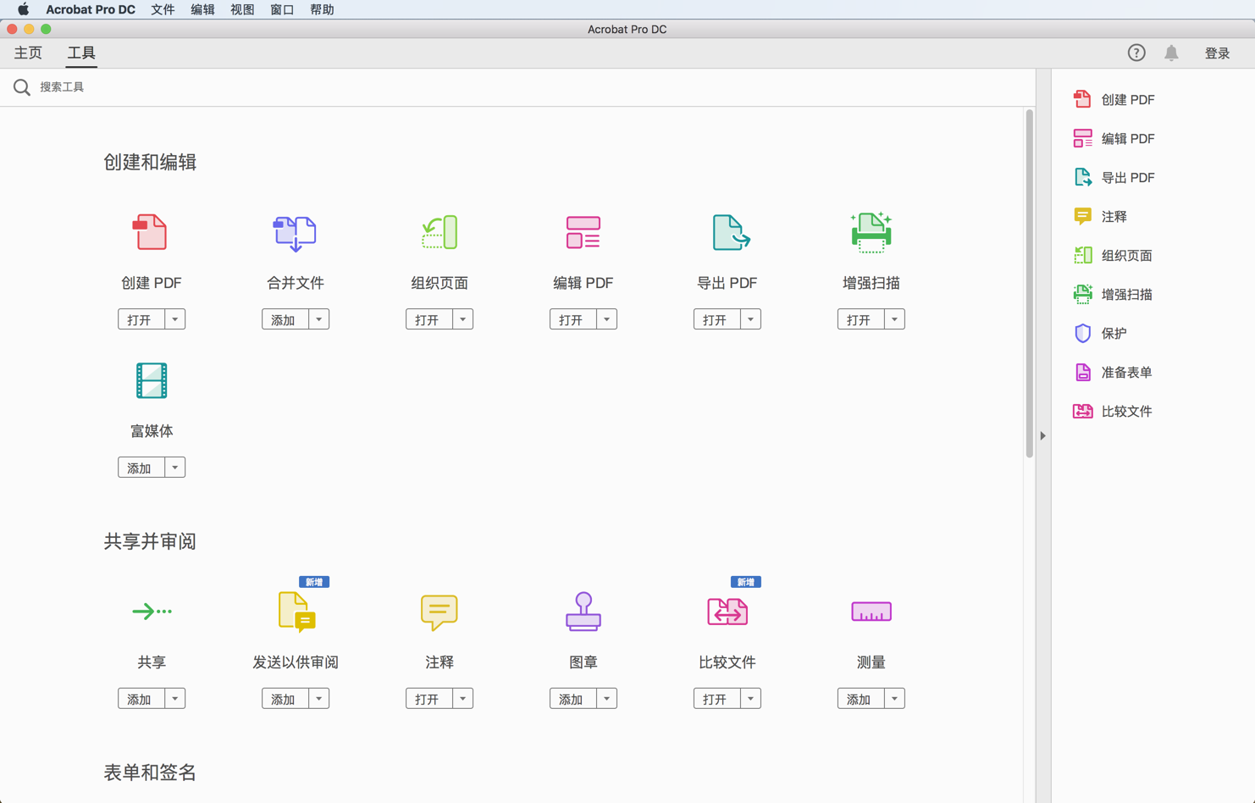The image size is (1255, 803).
Task: Click the 图章 stamp icon
Action: click(583, 612)
